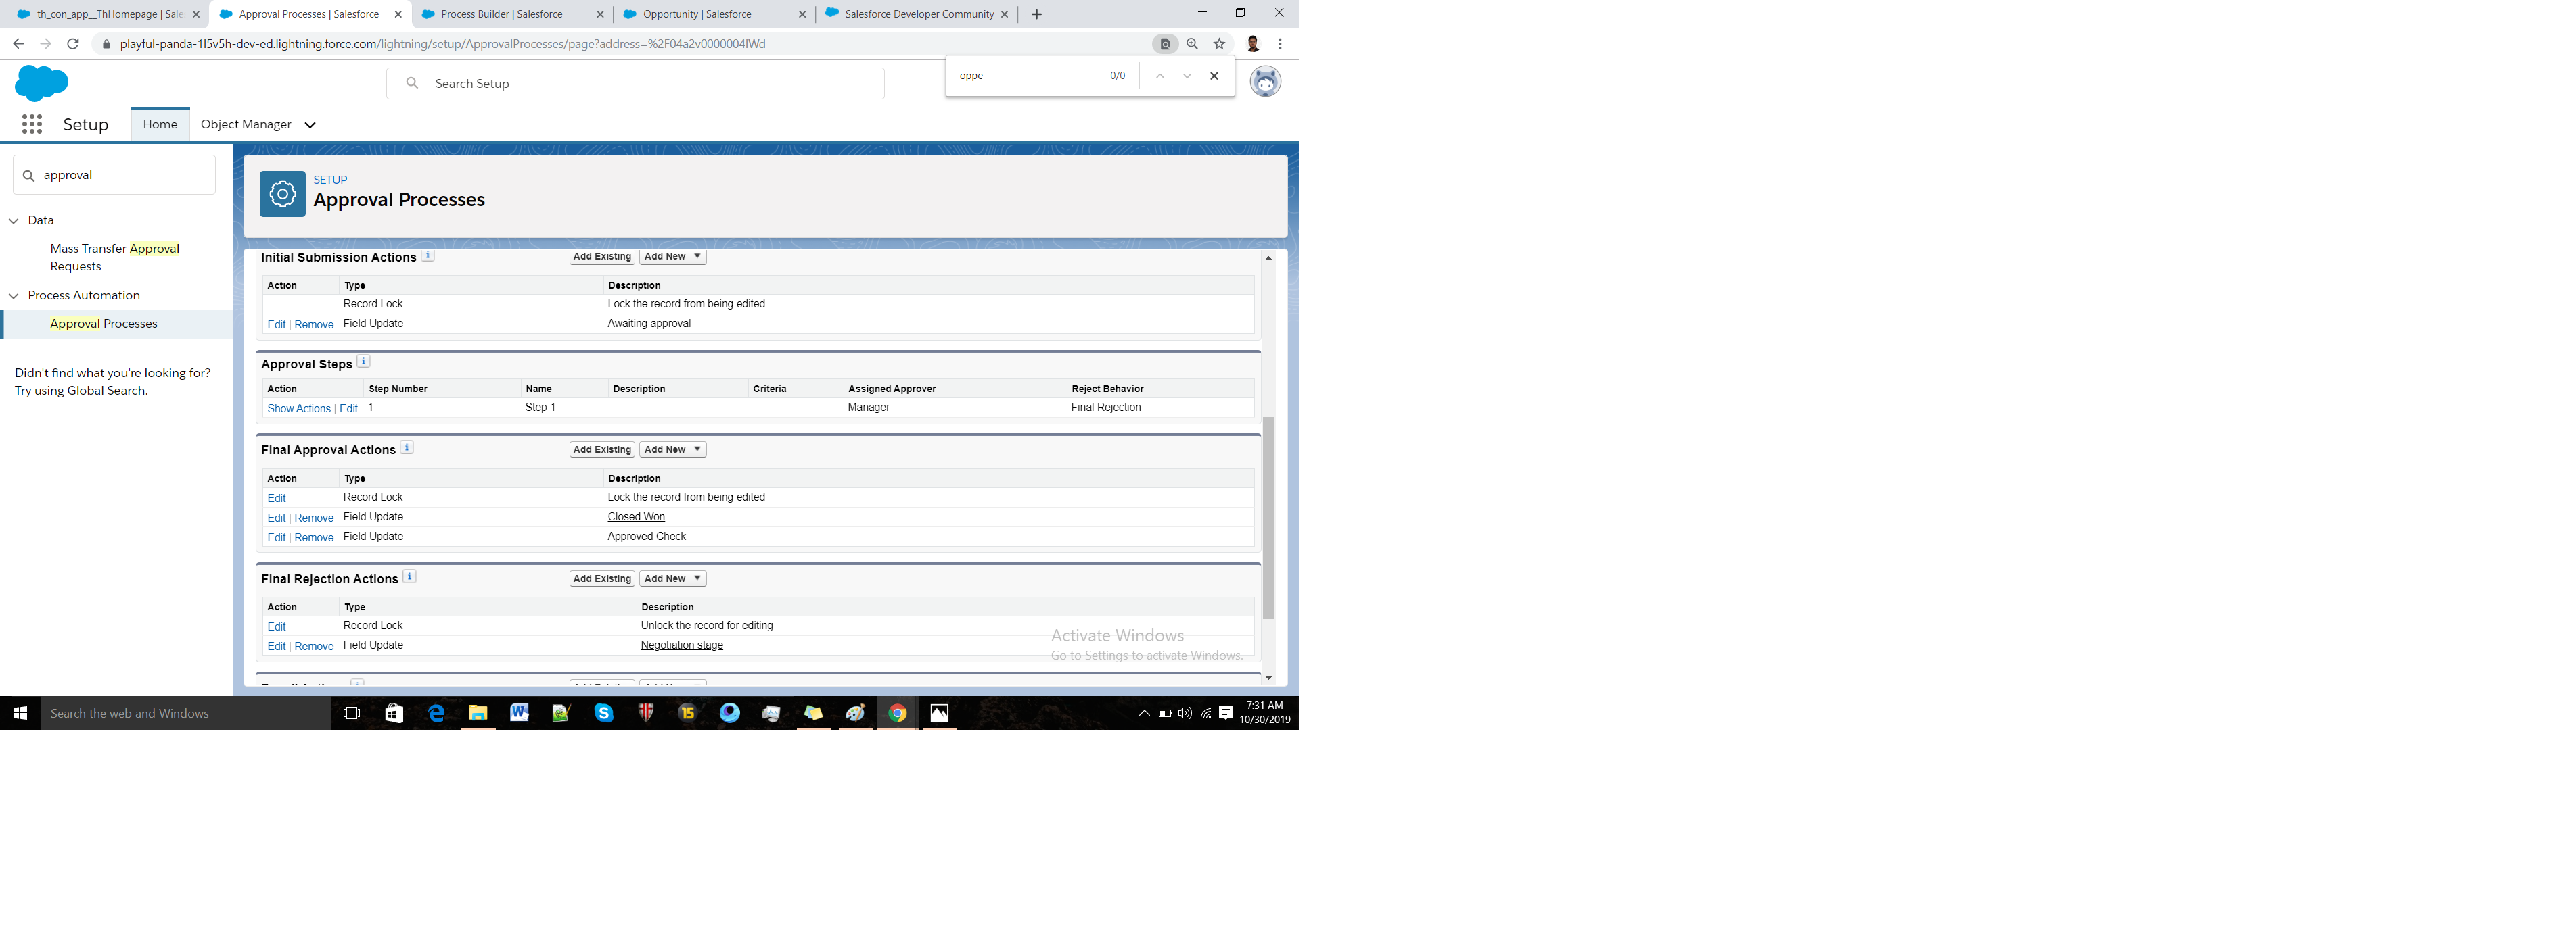2576x938 pixels.
Task: Open Add New dropdown under Final Approval Actions
Action: [673, 449]
